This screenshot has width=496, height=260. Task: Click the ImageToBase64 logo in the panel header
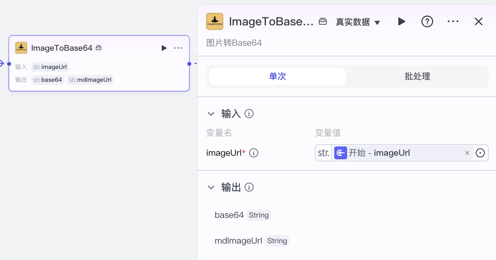coord(214,21)
